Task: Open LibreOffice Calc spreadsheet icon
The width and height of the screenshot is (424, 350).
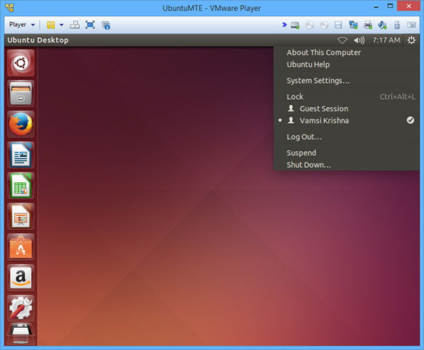Action: (21, 186)
